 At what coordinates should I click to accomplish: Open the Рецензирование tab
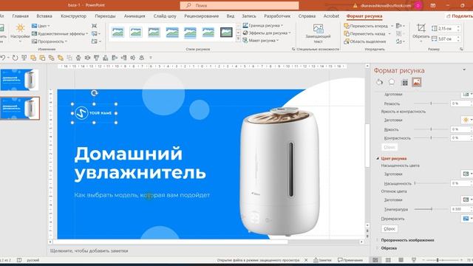201,16
